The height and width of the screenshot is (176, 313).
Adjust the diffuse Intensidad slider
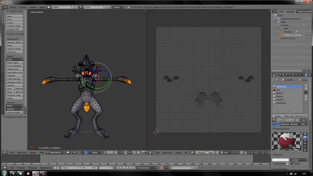coord(280,164)
